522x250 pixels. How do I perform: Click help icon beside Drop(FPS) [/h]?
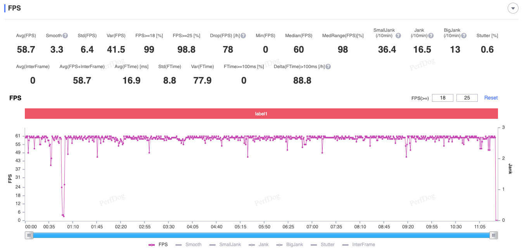243,36
